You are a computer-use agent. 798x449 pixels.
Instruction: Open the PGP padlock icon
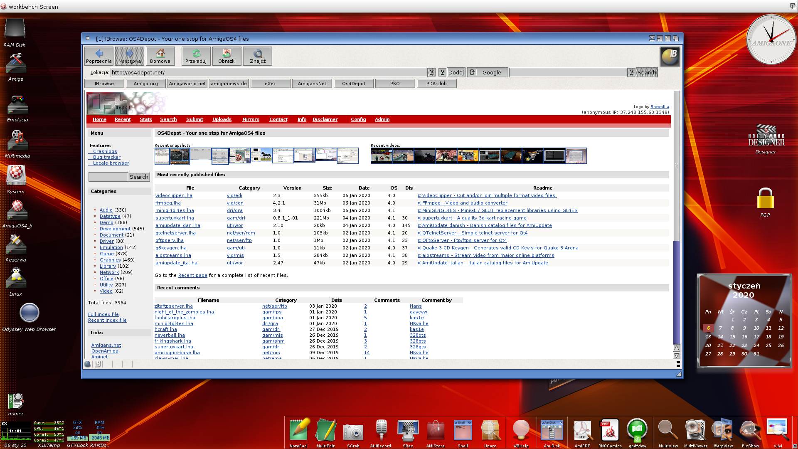(x=765, y=202)
